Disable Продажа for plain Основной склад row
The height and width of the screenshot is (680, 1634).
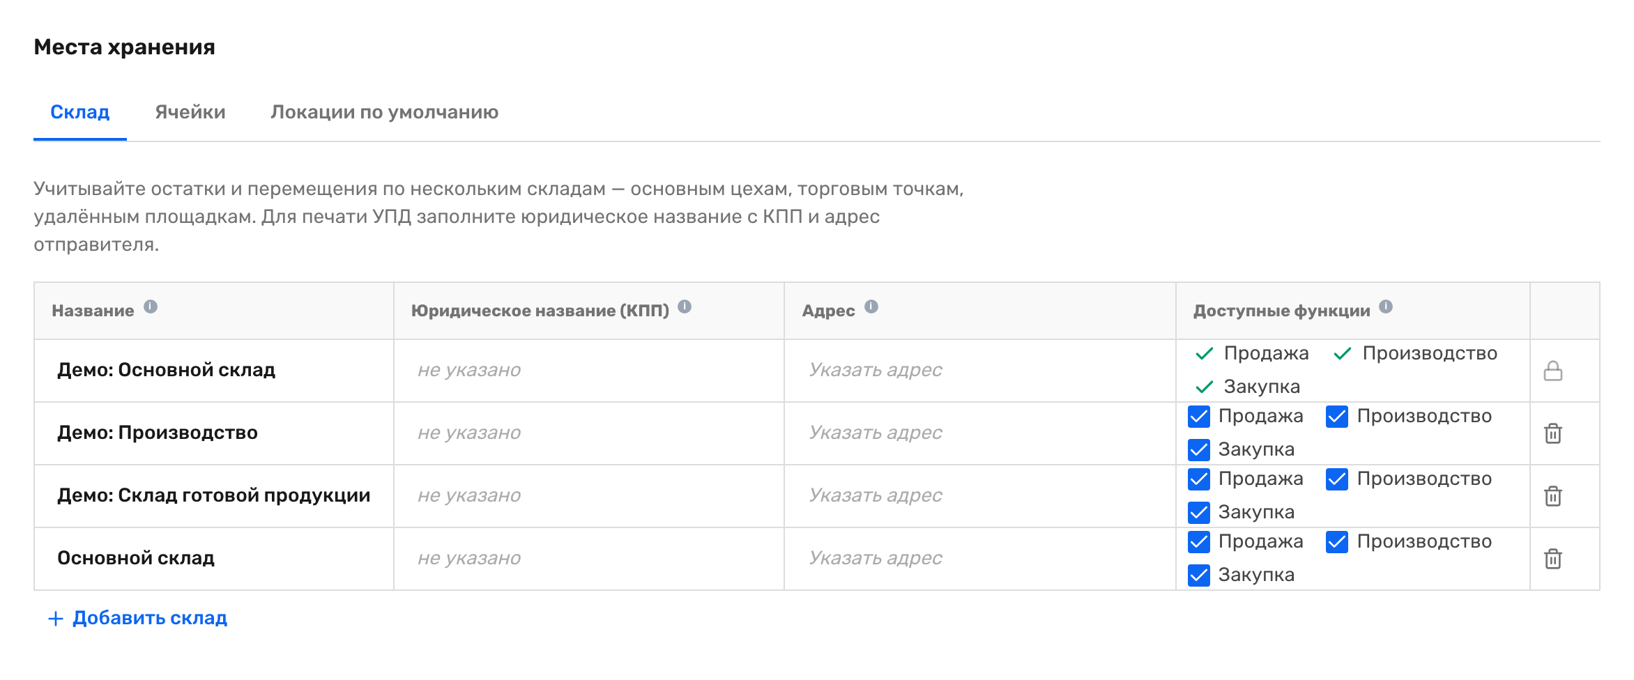click(1199, 542)
